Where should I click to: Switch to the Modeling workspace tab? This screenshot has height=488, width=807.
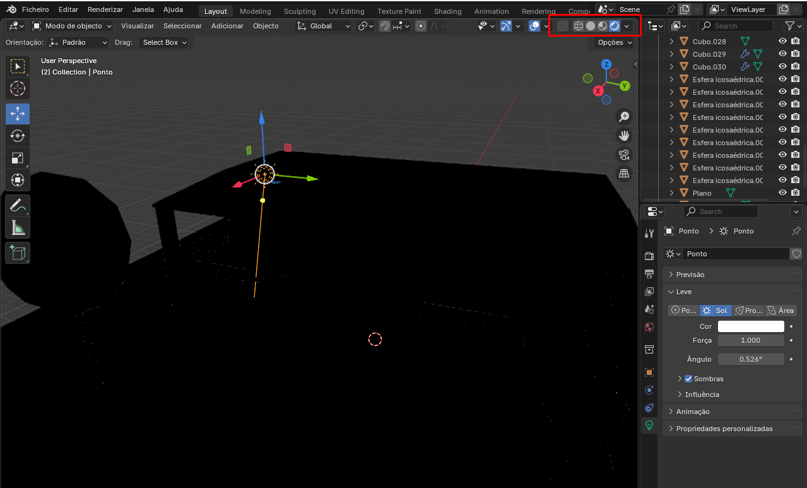(255, 11)
